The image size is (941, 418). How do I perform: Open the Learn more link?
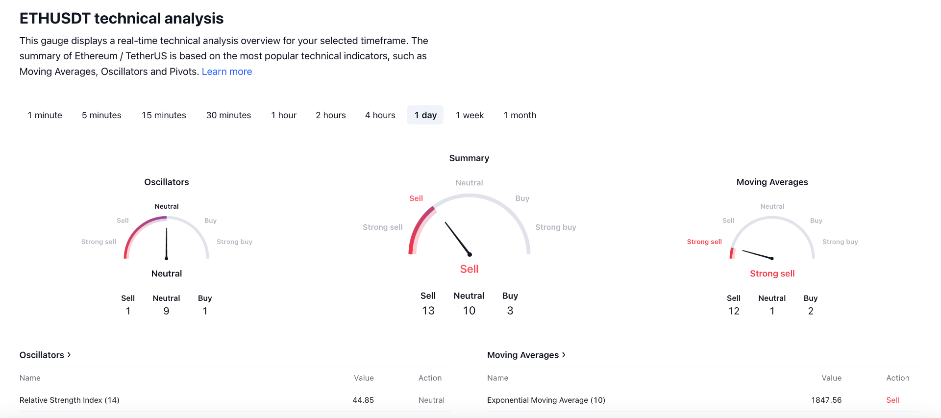coord(227,72)
